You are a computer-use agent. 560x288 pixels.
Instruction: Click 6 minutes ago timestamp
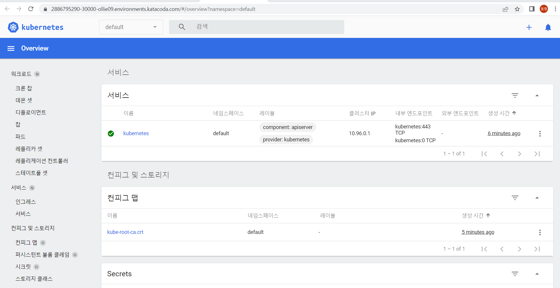click(504, 133)
